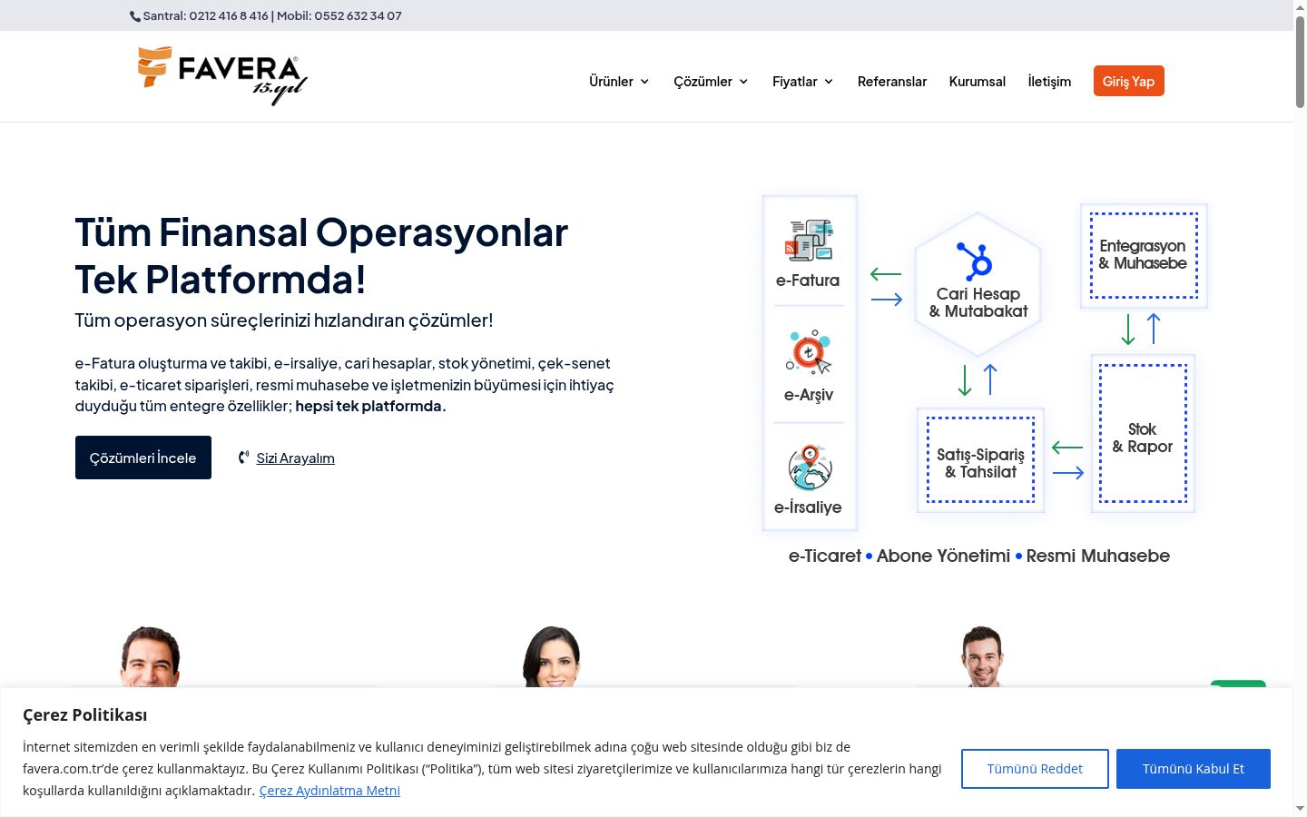Expand the chevron next to Çözümler

743,82
